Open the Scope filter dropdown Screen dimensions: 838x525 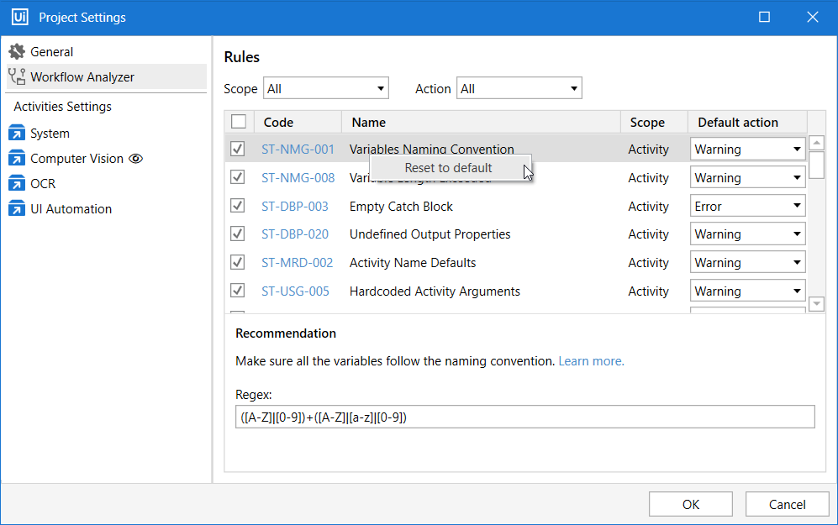(326, 88)
